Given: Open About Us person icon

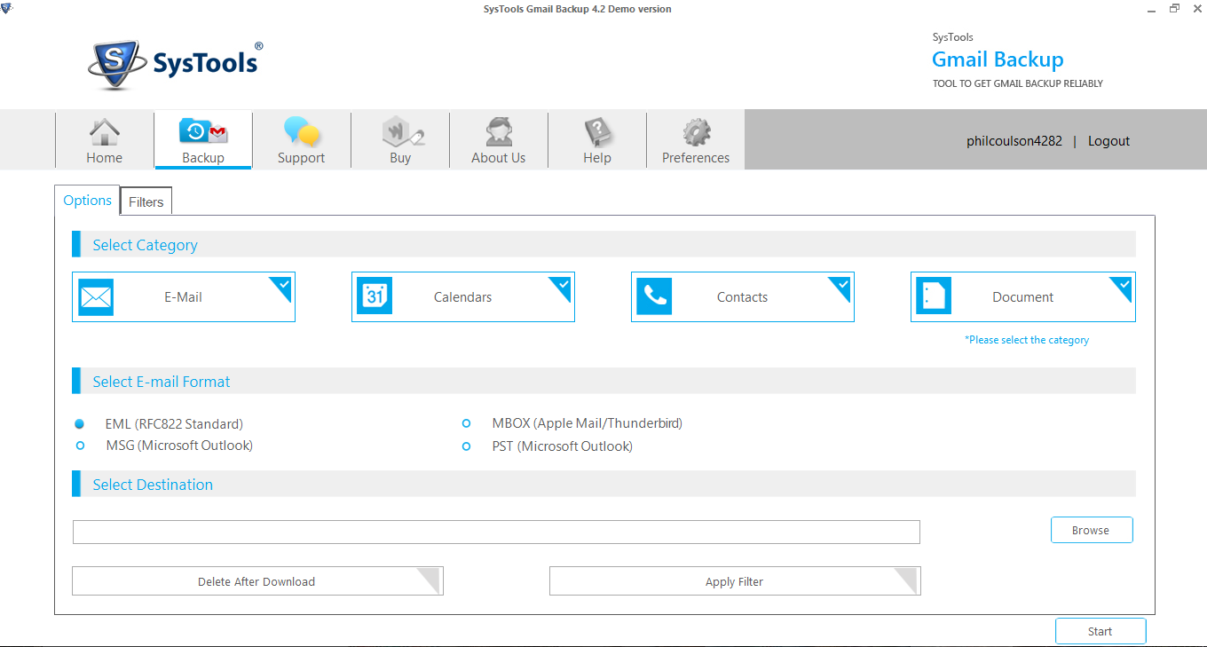Looking at the screenshot, I should coord(499,132).
